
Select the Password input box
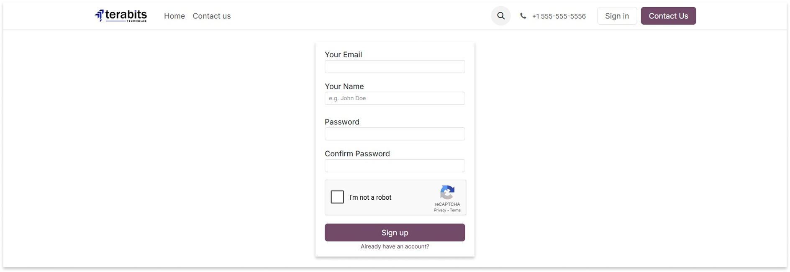395,134
